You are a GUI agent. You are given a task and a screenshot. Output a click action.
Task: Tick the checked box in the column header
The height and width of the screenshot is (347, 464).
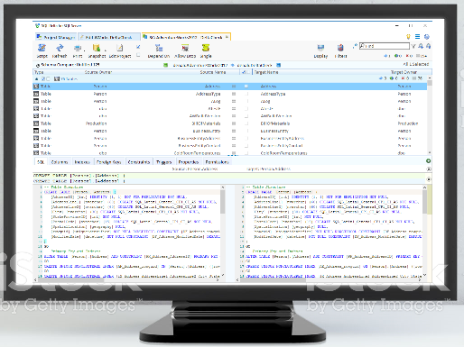pos(244,72)
